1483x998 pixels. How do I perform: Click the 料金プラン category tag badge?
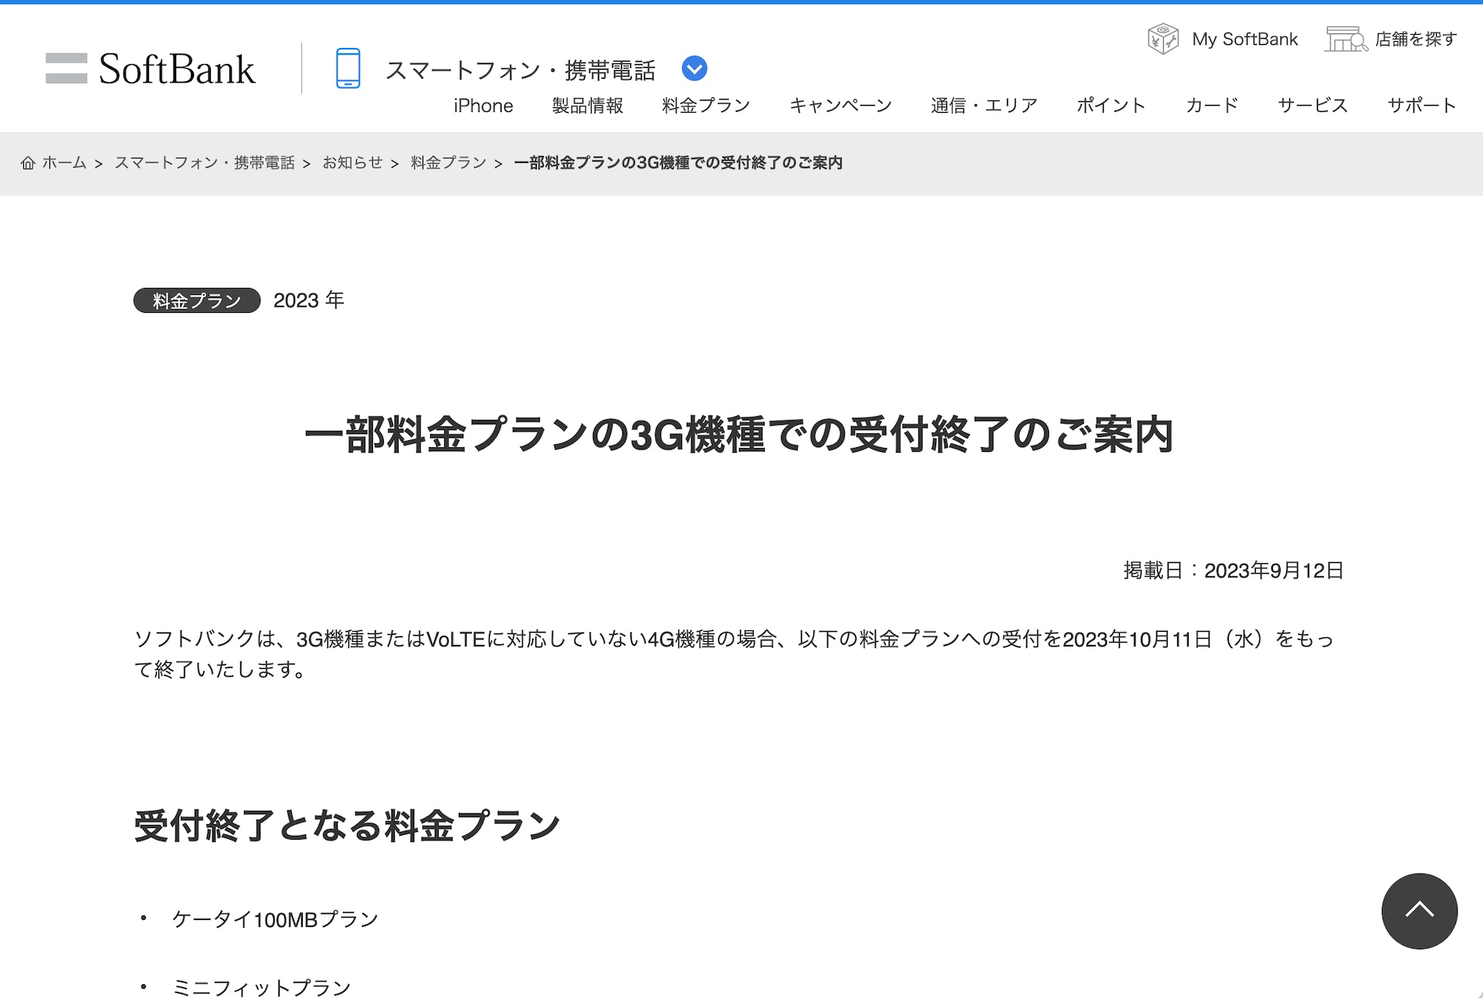(x=197, y=300)
